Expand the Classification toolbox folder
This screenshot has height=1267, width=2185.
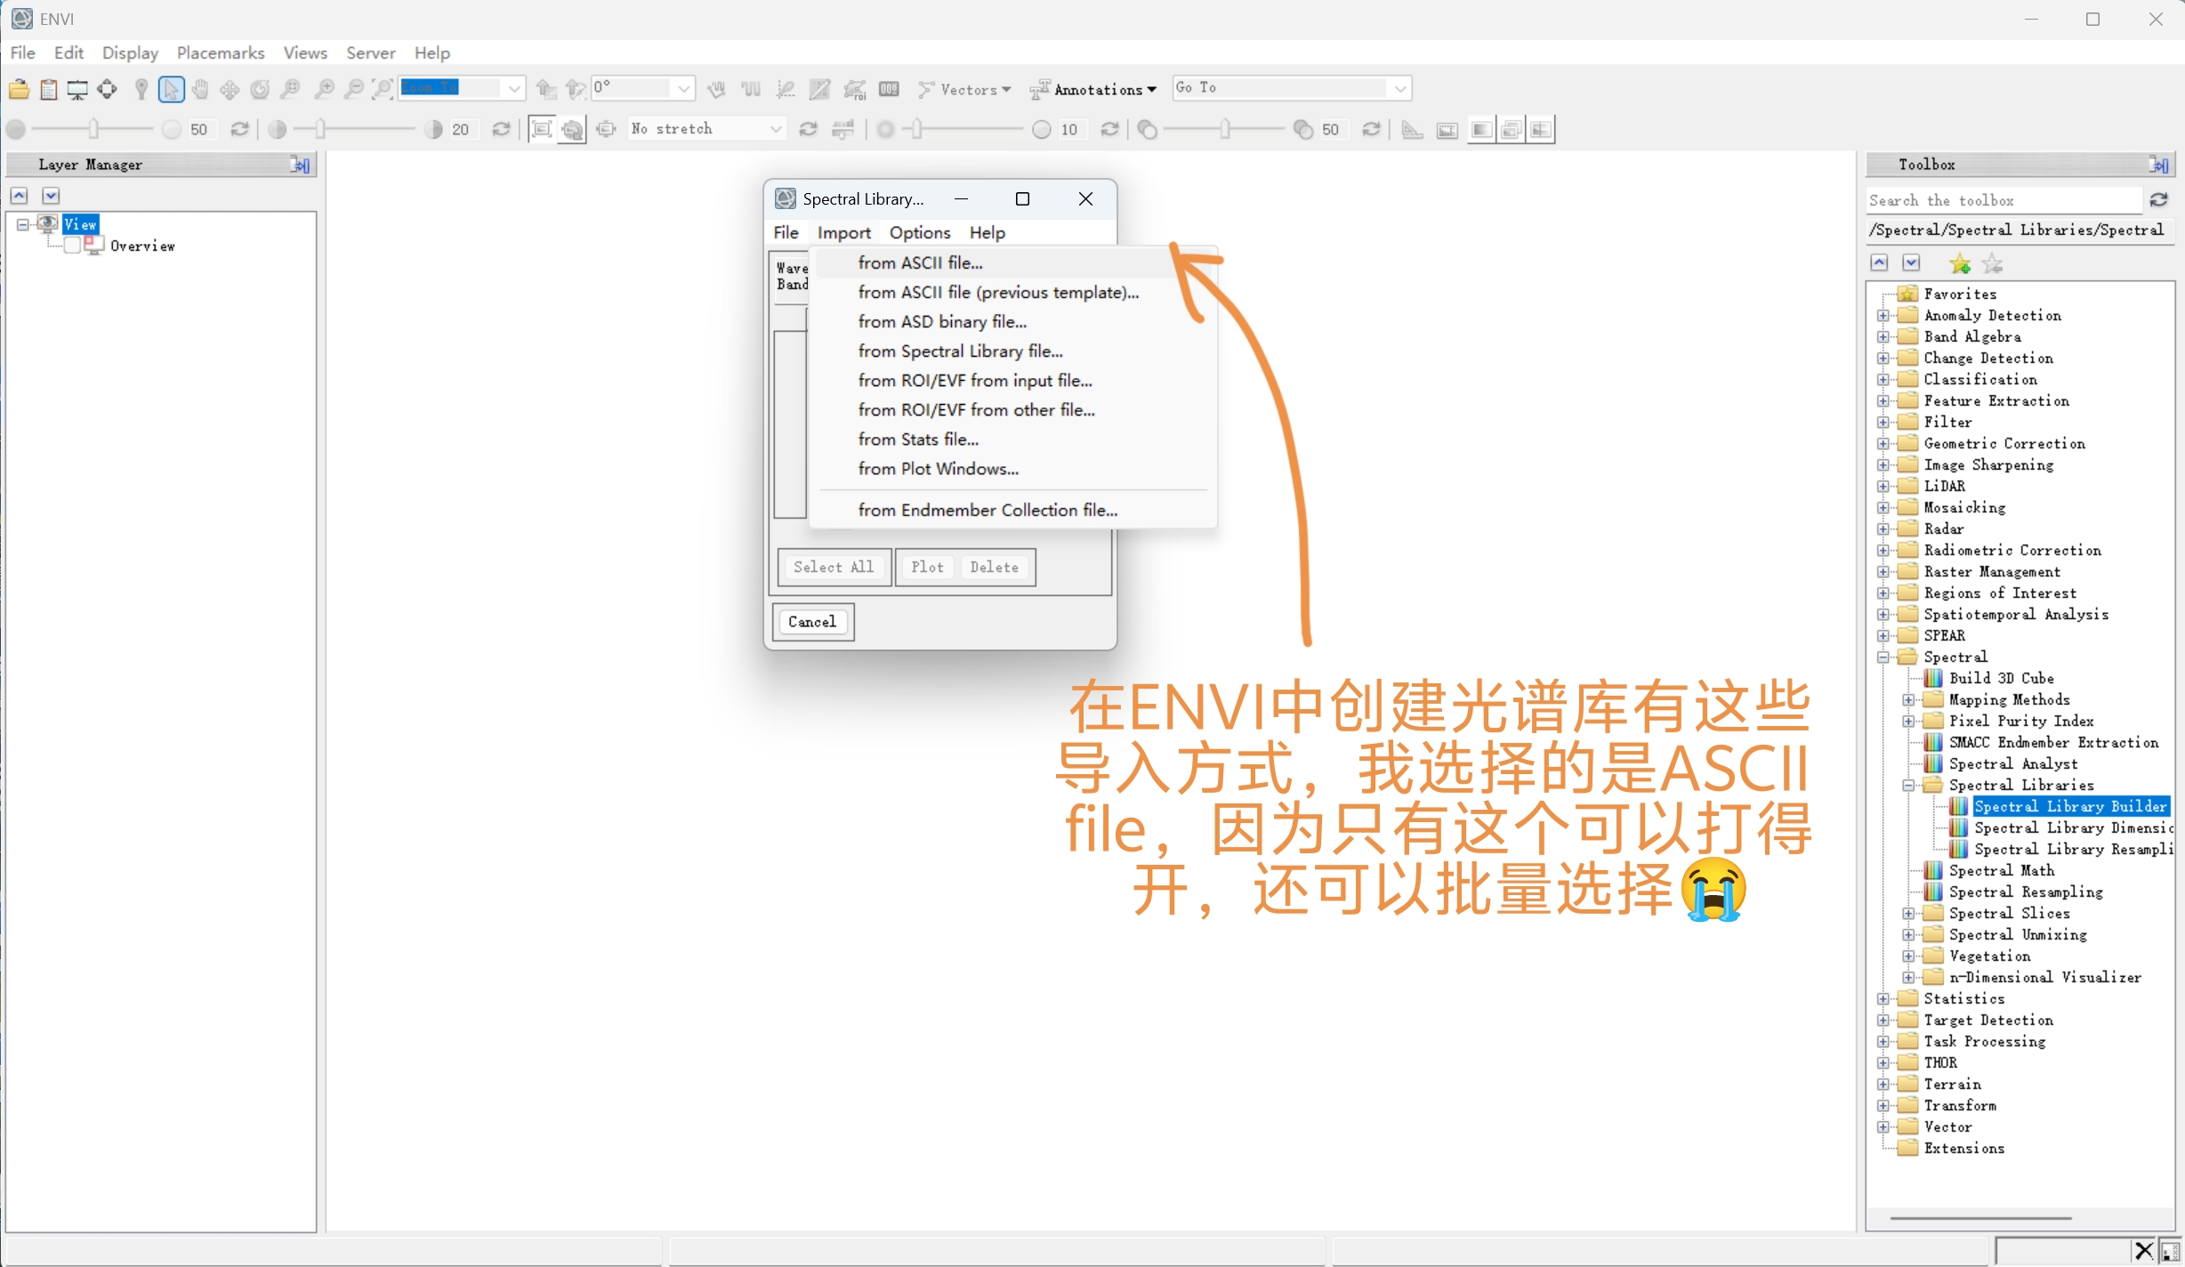[1883, 380]
